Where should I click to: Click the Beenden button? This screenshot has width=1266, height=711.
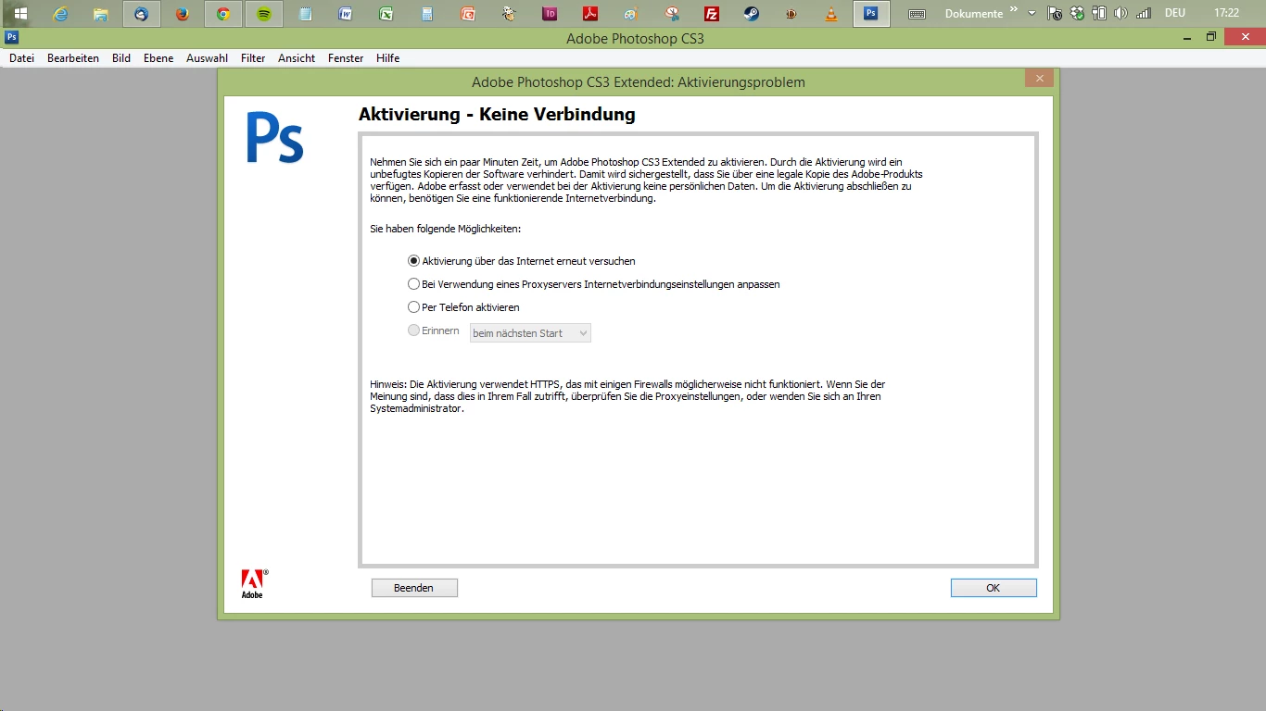click(414, 588)
